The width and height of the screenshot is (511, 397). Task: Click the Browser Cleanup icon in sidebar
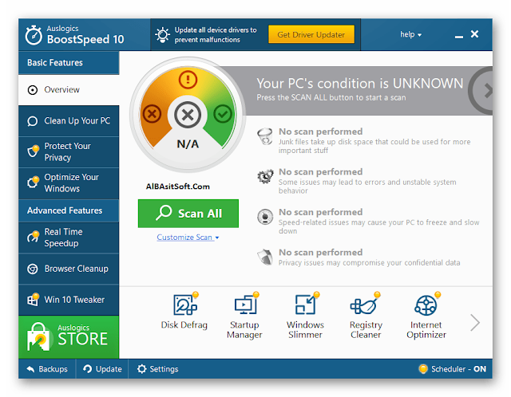pos(33,269)
